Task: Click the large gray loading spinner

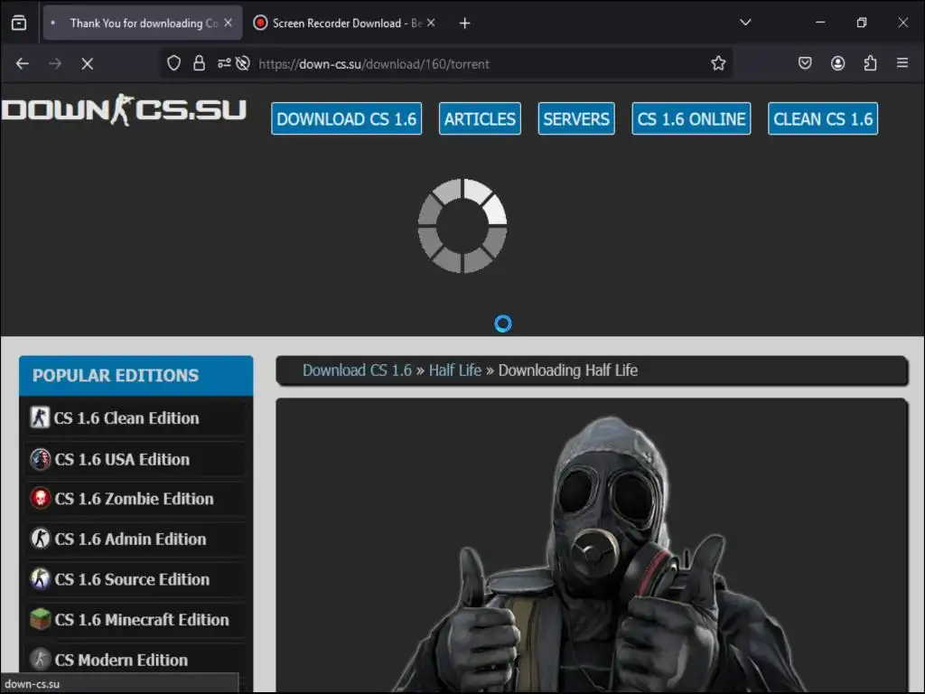Action: [462, 225]
